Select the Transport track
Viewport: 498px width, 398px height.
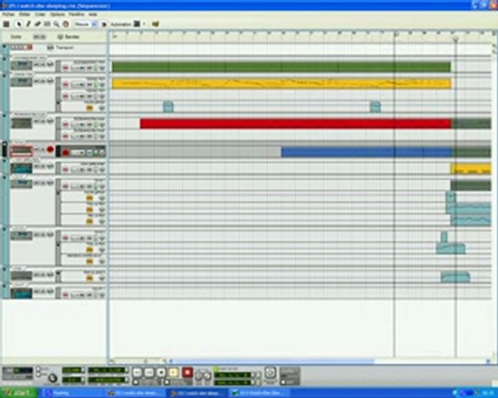(65, 48)
